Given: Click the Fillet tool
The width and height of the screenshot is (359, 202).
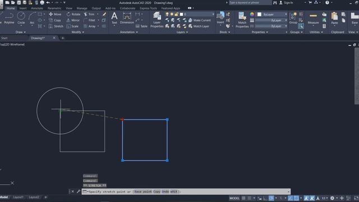Looking at the screenshot, I should click(x=90, y=20).
